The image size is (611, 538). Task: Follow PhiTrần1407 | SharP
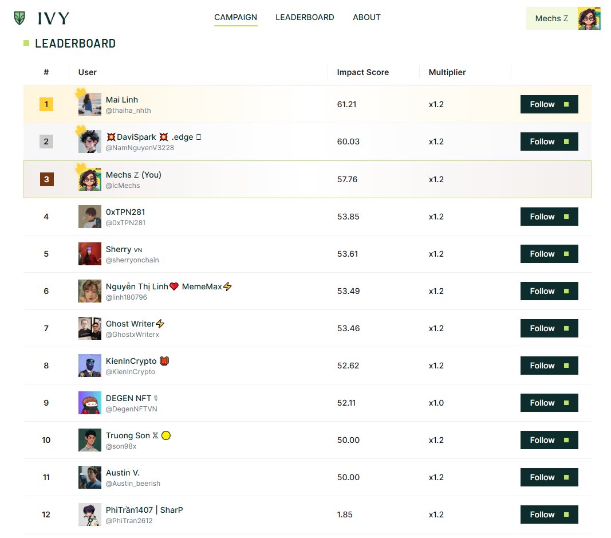tap(549, 515)
